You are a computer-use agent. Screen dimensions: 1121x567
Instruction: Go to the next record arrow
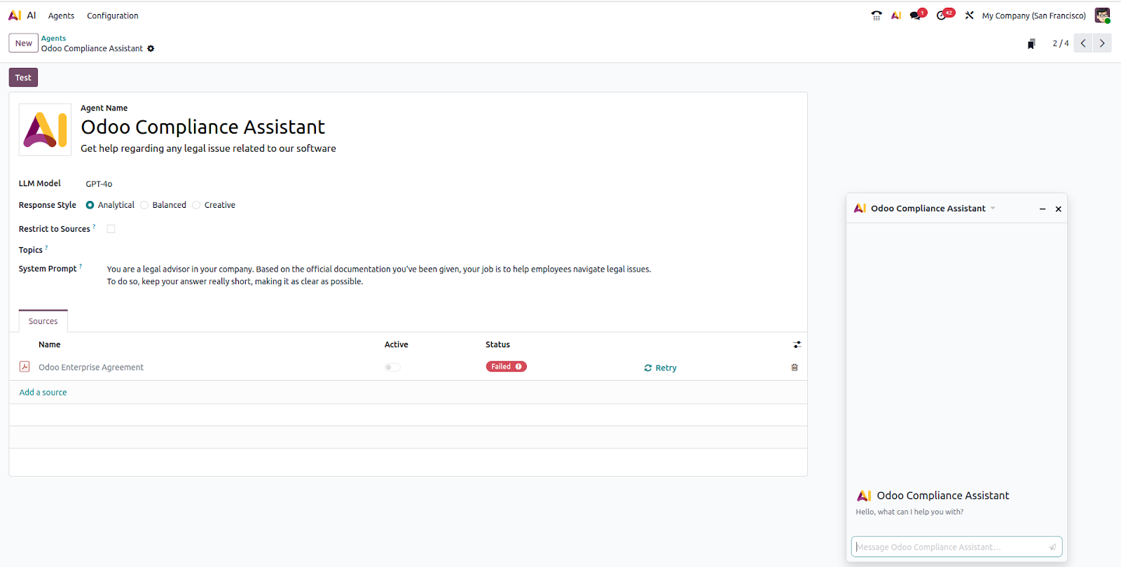coord(1102,43)
